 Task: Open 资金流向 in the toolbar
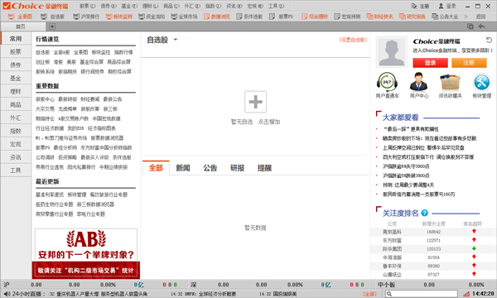pyautogui.click(x=152, y=17)
